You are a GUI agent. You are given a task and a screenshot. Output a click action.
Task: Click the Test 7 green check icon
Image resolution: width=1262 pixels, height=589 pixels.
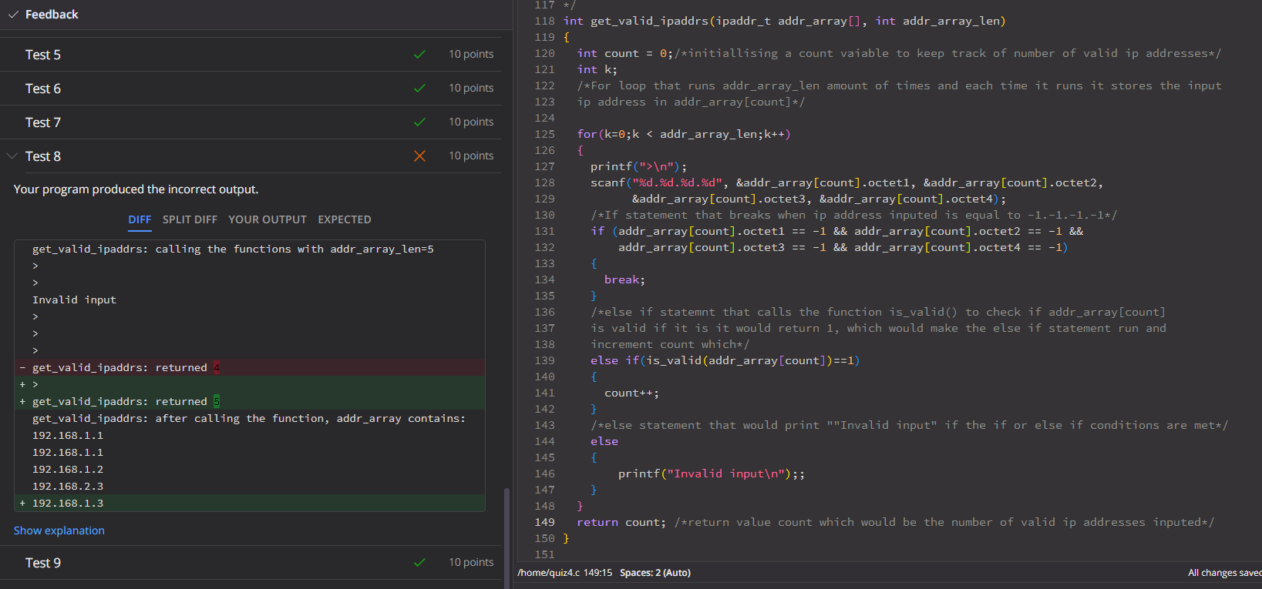coord(419,122)
